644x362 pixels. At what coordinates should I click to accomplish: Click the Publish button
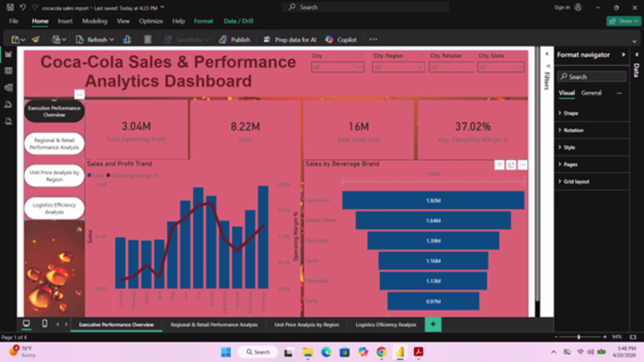(x=235, y=40)
